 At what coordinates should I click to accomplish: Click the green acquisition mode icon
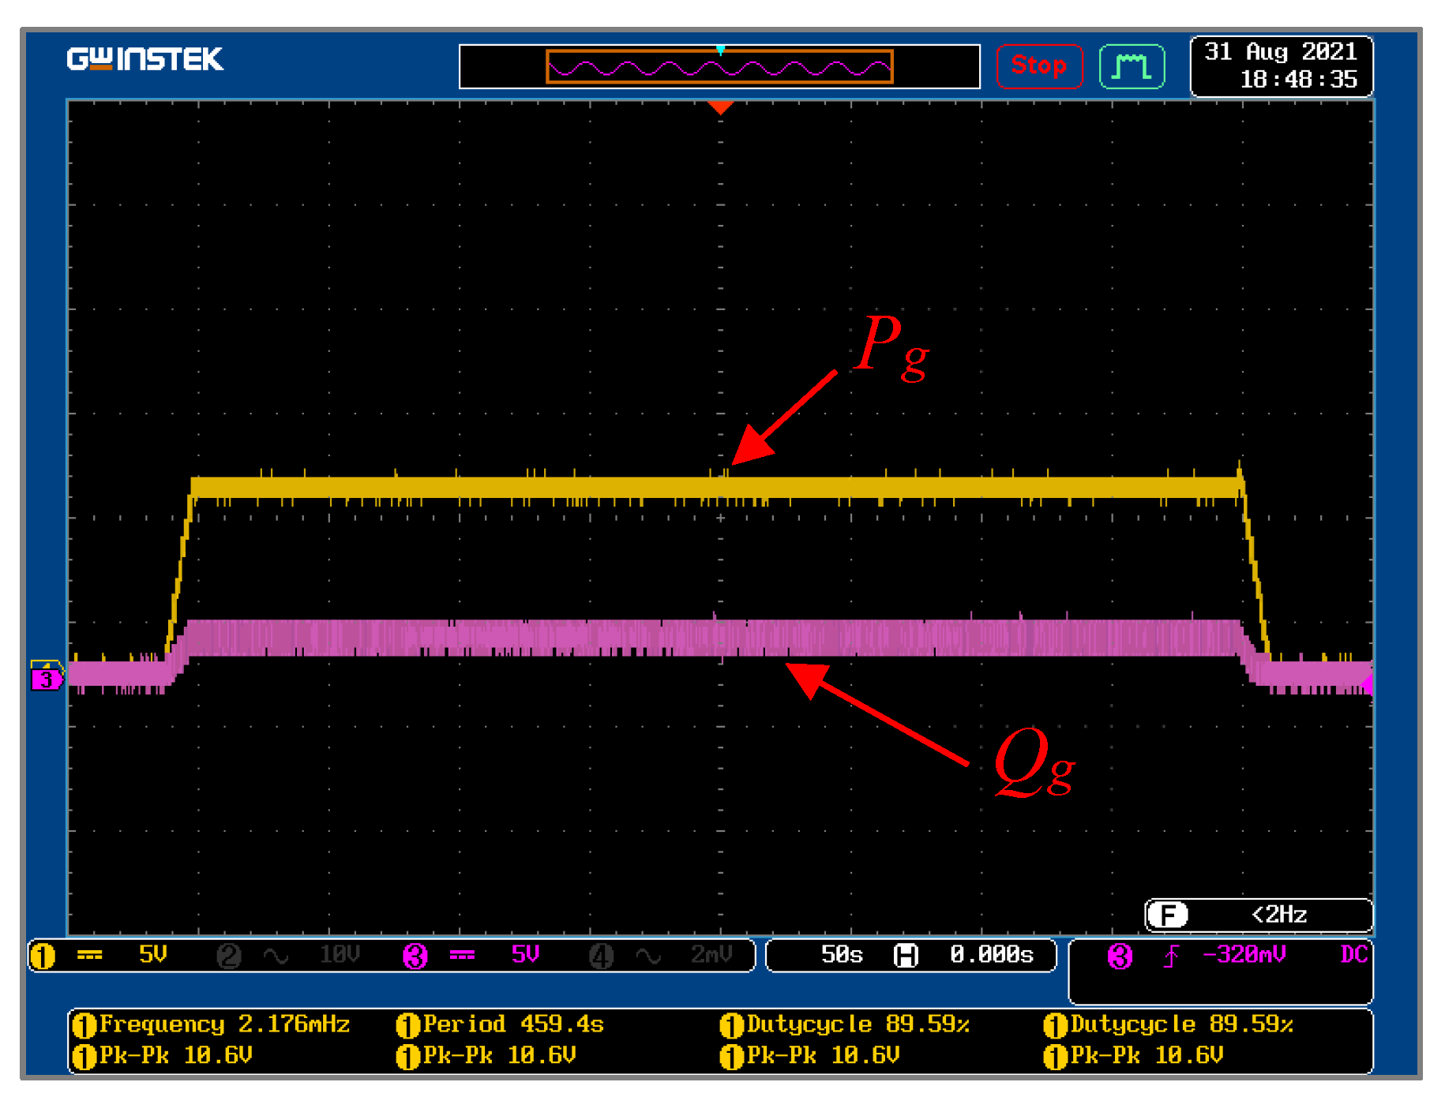coord(1131,66)
